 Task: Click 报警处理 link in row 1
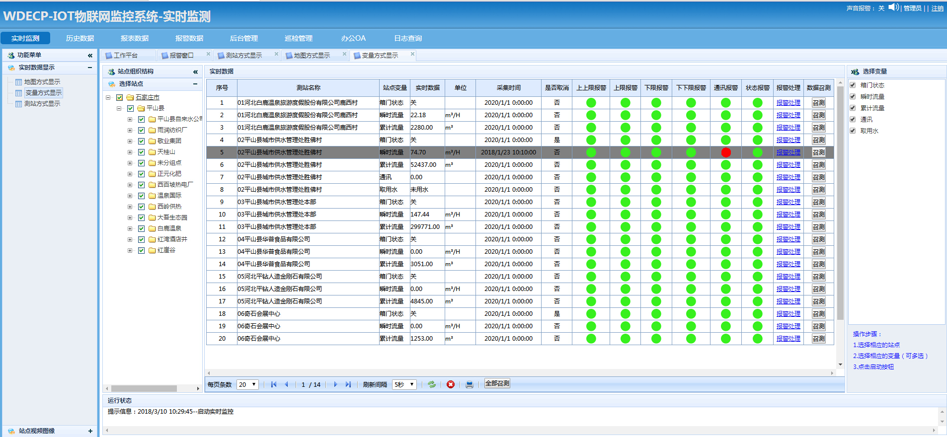pos(789,103)
